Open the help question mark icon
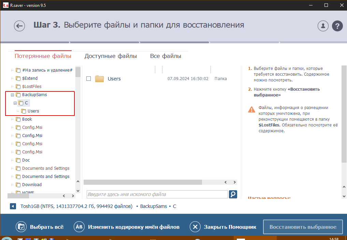The image size is (347, 240). pyautogui.click(x=337, y=26)
